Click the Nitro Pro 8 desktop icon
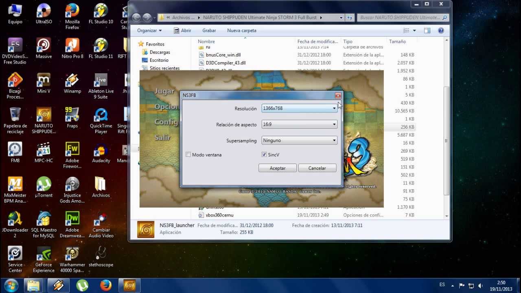521x293 pixels. pos(72,48)
